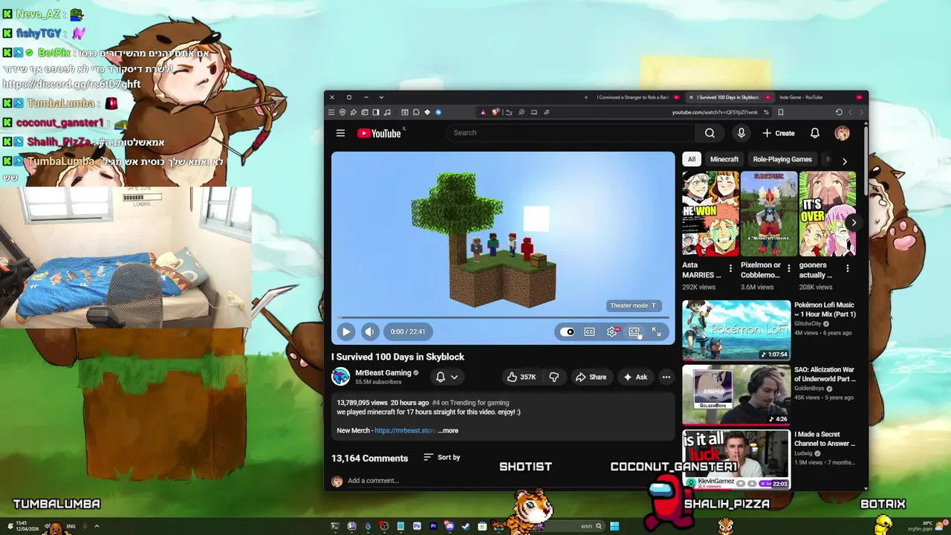
Task: Go to the YouTube home logo
Action: pos(380,133)
